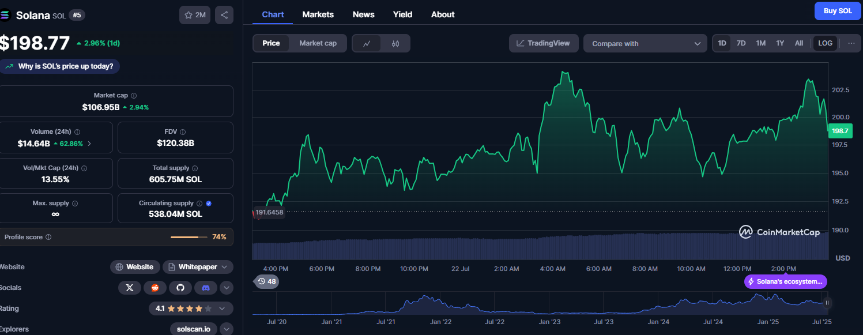Image resolution: width=863 pixels, height=335 pixels.
Task: Expand Volume (24h) details arrow
Action: (89, 143)
